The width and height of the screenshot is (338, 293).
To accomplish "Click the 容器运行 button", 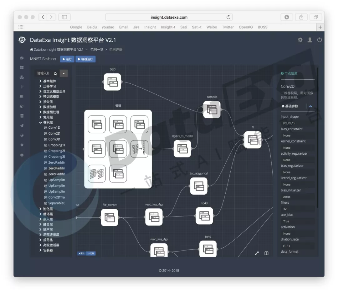I will (85, 59).
